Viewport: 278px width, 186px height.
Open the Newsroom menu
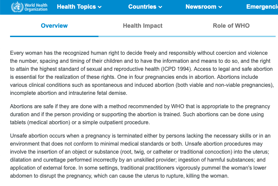[x=201, y=7]
